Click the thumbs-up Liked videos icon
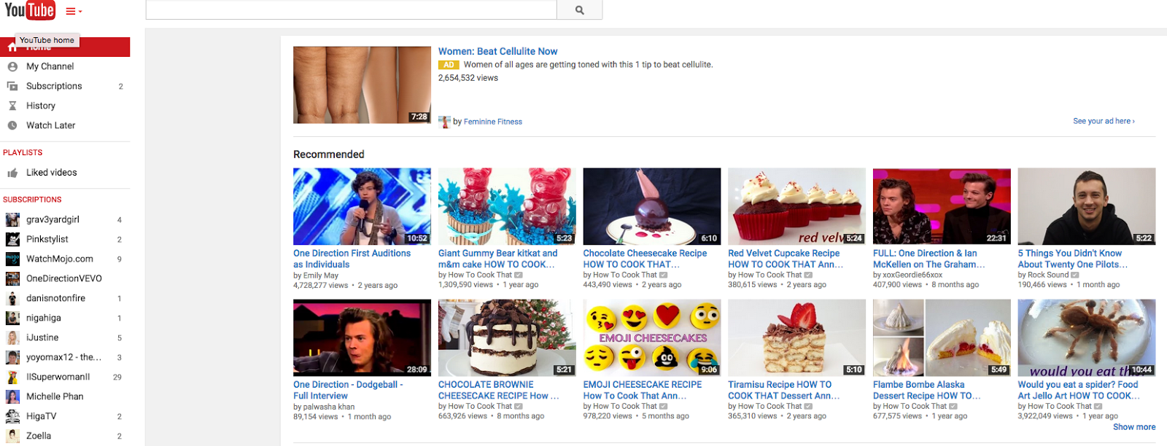Viewport: 1167px width, 446px height. tap(12, 173)
